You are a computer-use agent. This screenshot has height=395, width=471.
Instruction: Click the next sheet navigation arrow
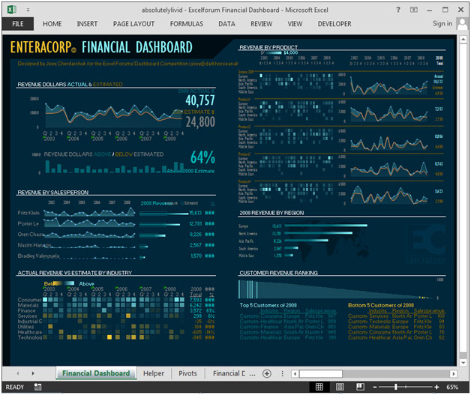click(33, 373)
